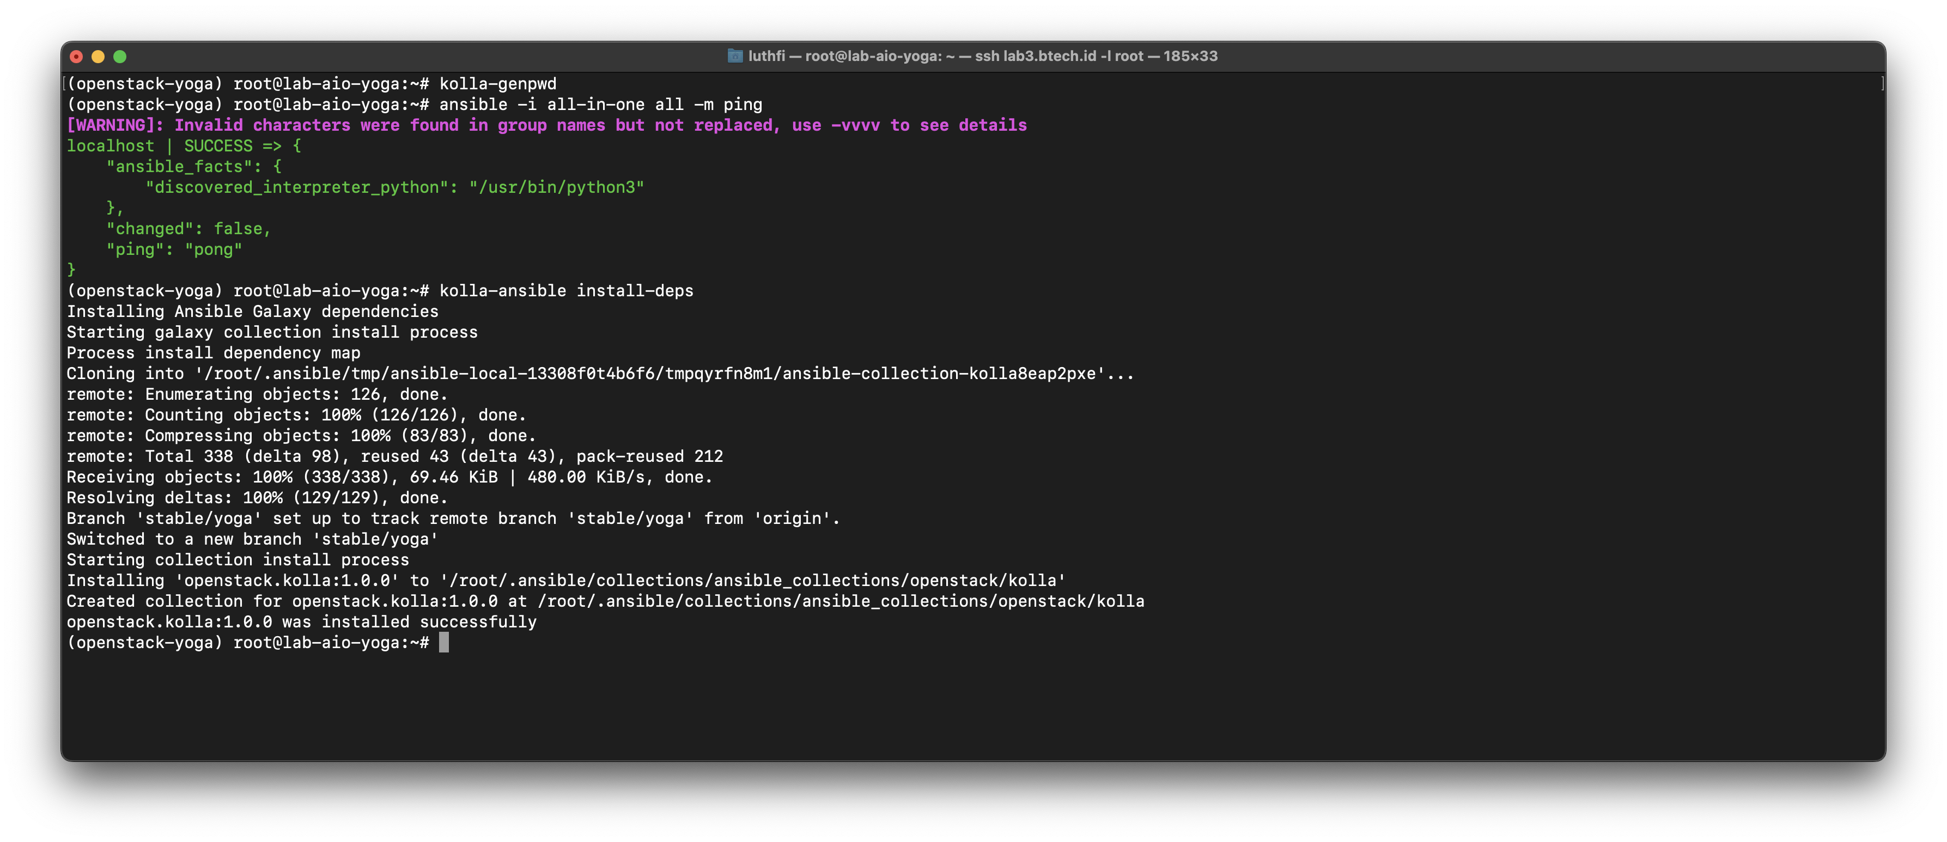Click the magenta WARNING invalid characters line

tap(546, 125)
